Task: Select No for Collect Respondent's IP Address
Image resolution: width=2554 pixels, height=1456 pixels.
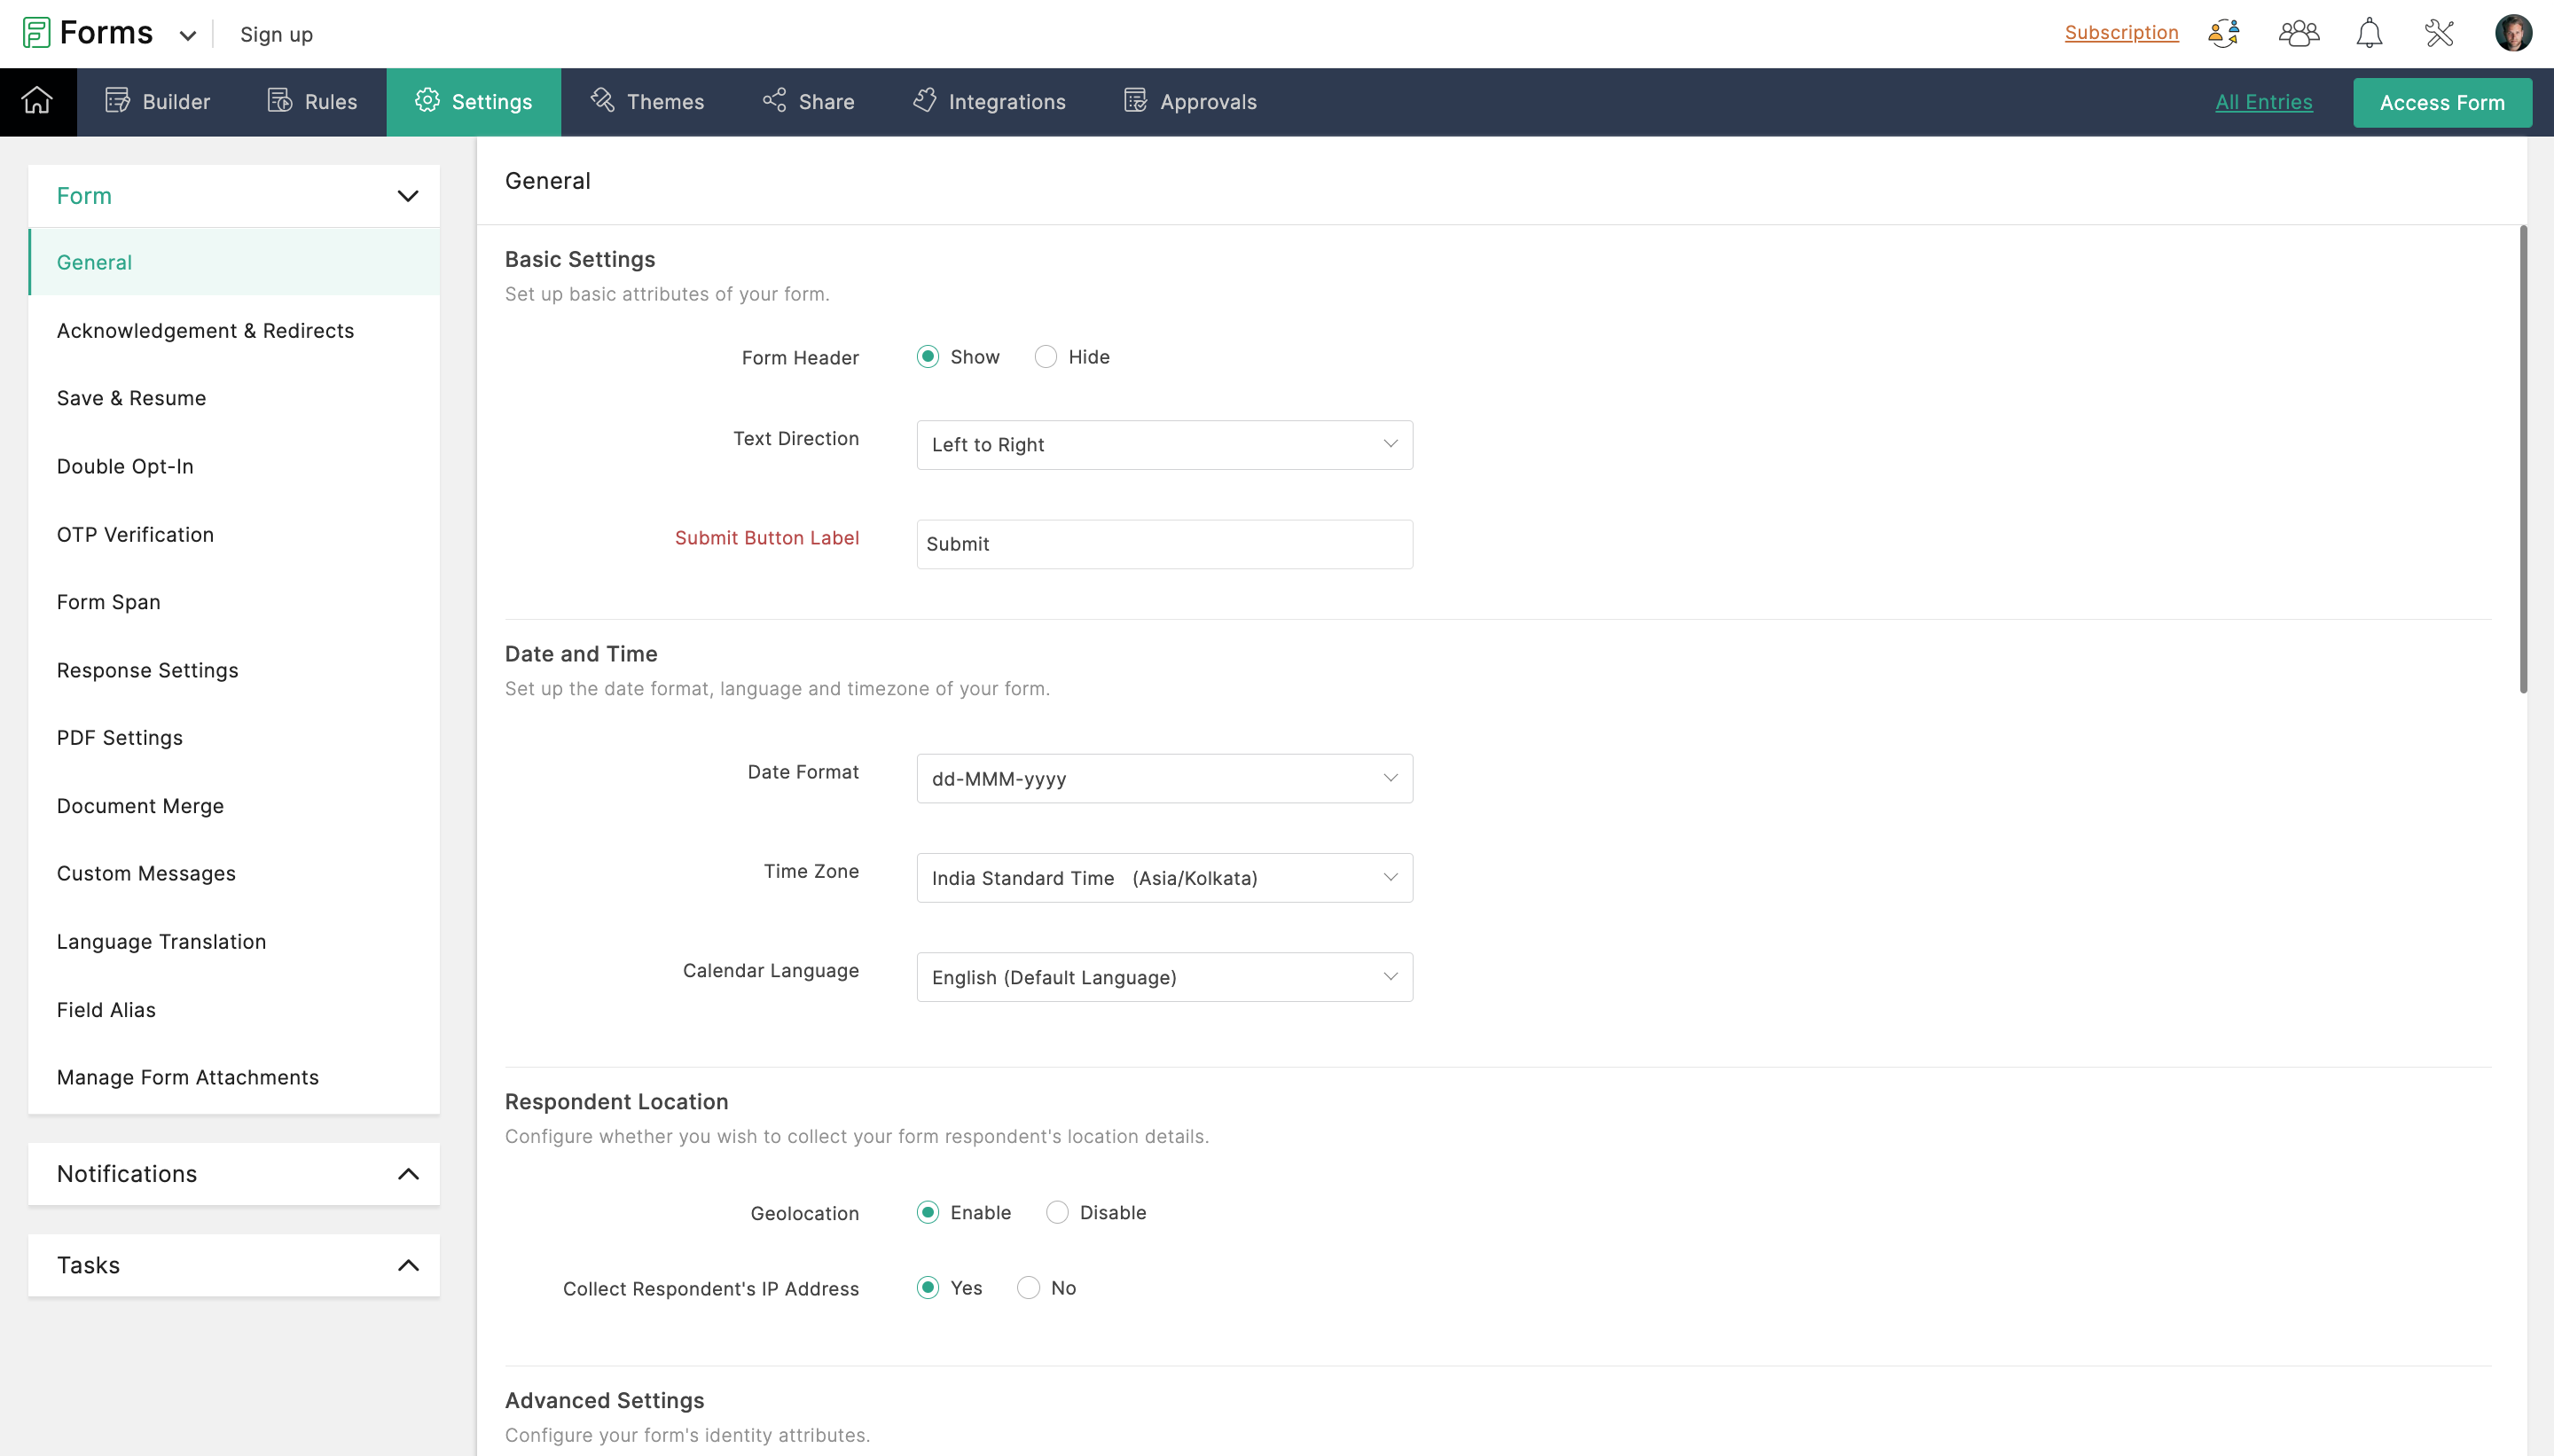Action: coord(1028,1288)
